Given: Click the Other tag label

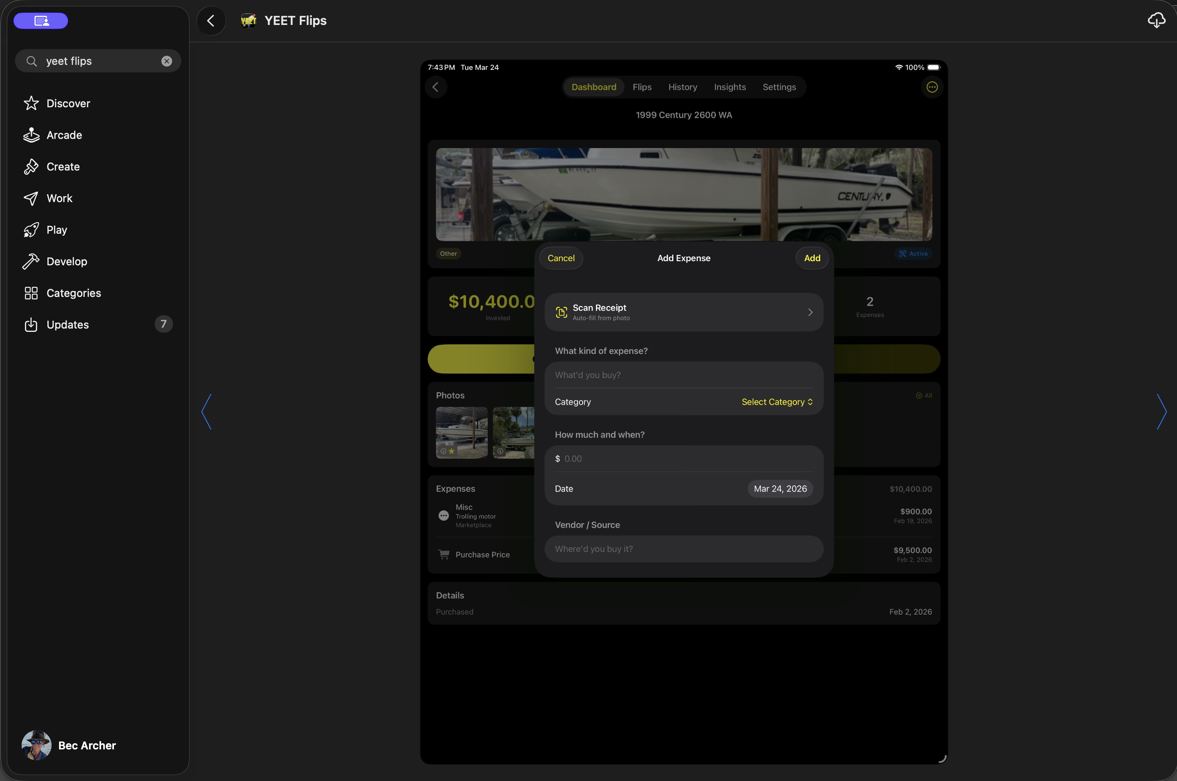Looking at the screenshot, I should click(x=448, y=254).
